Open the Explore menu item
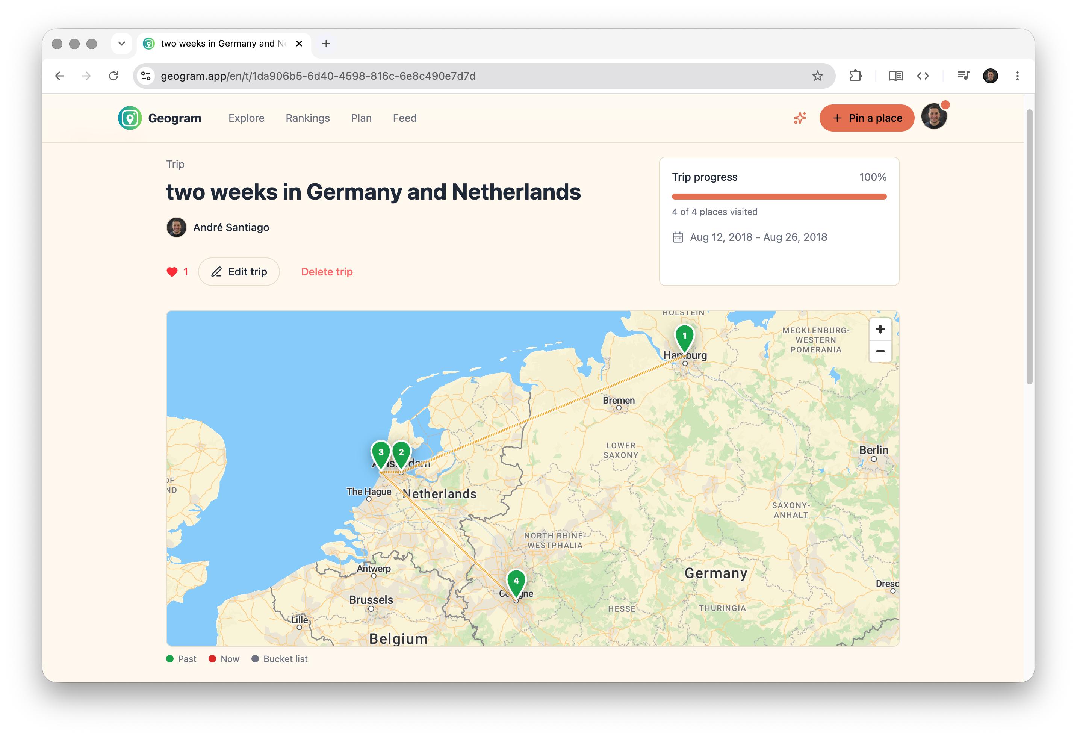This screenshot has height=738, width=1077. coord(247,118)
